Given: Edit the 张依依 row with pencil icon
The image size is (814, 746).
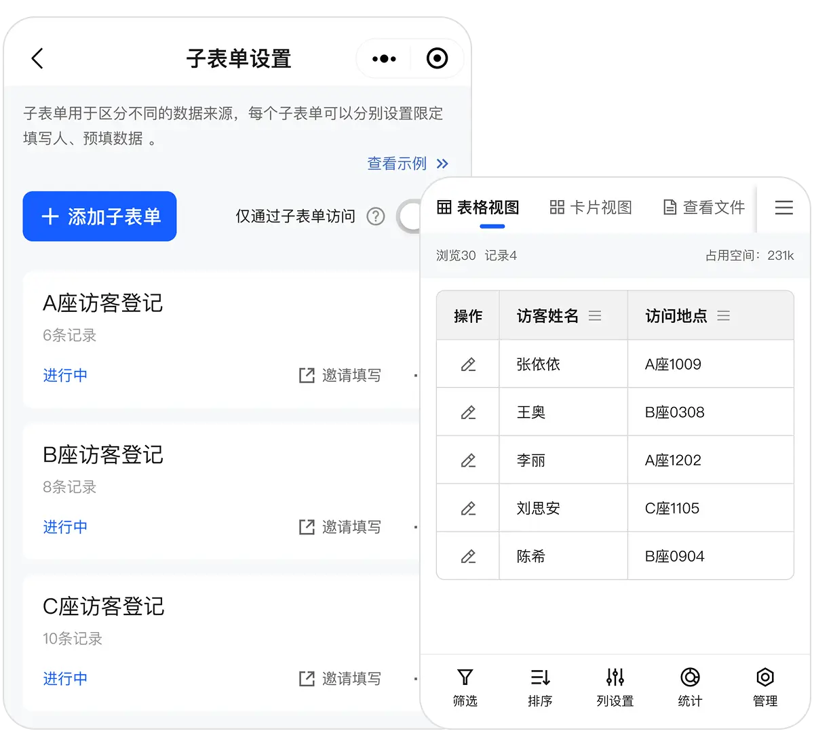Looking at the screenshot, I should [x=468, y=364].
